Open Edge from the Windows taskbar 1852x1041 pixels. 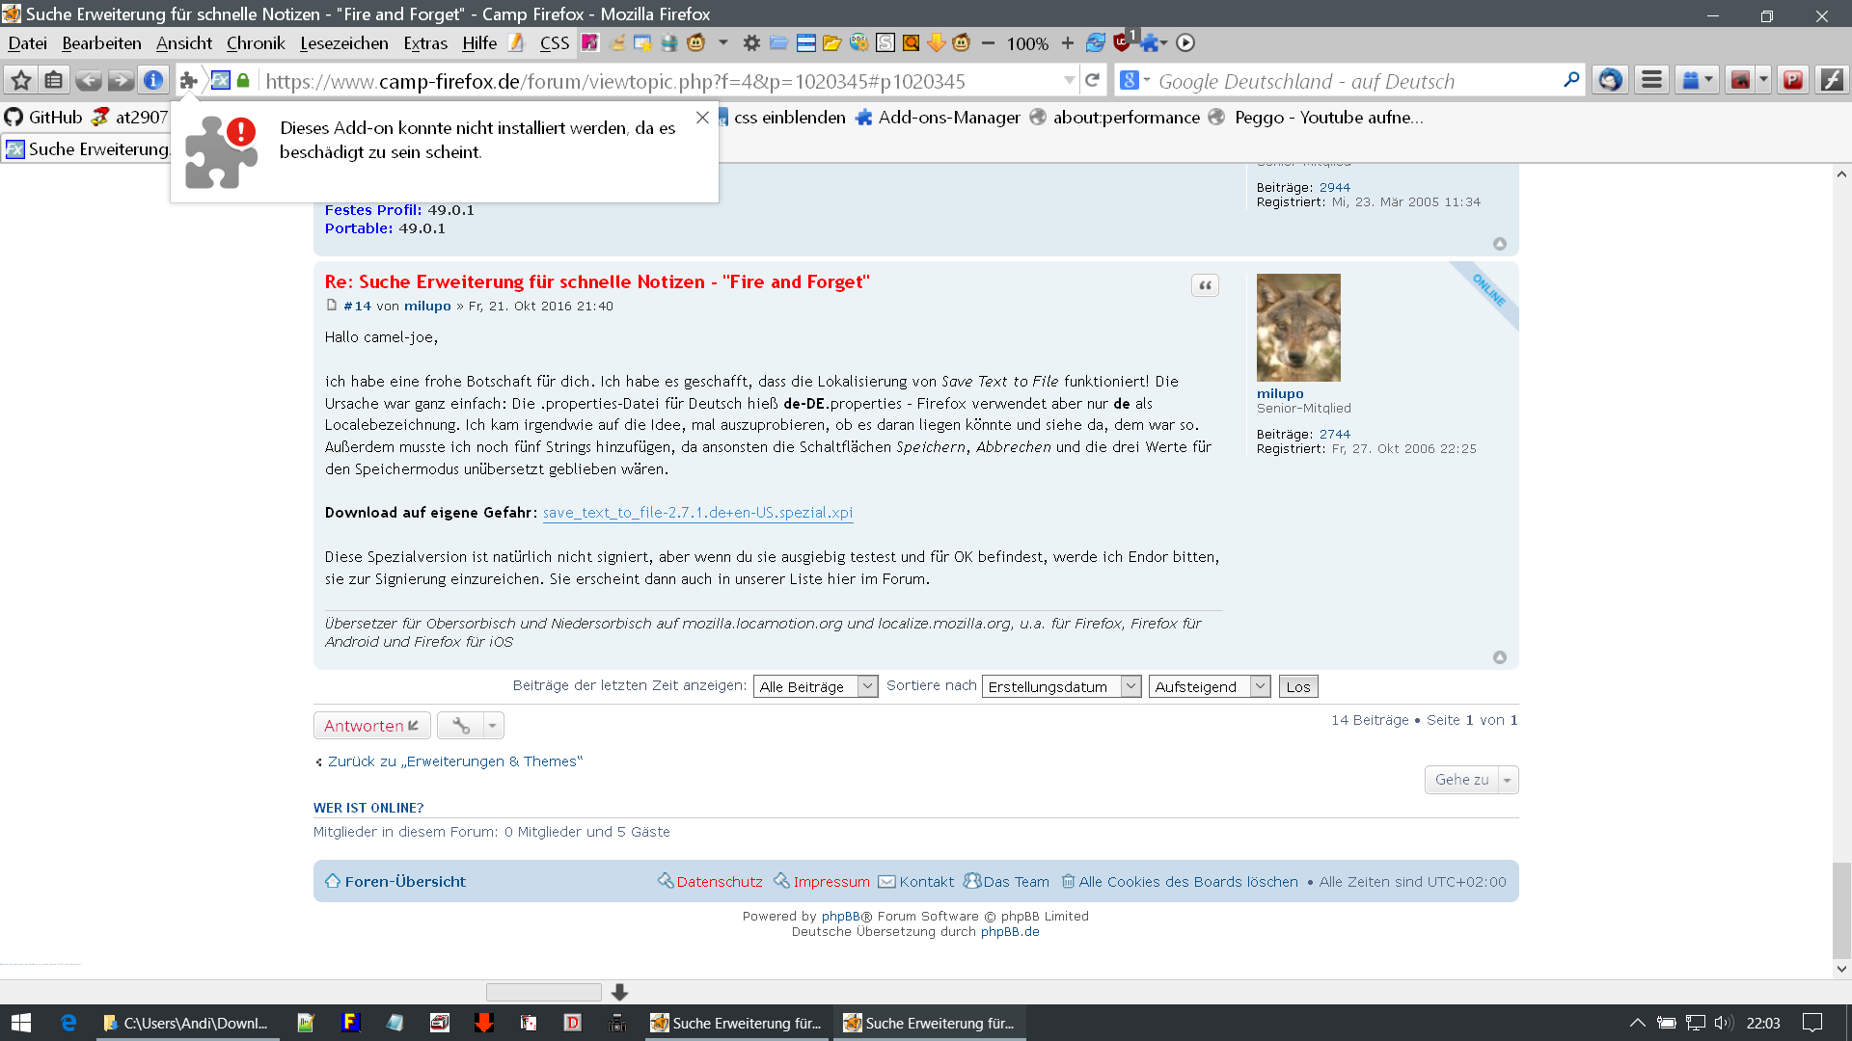(68, 1023)
